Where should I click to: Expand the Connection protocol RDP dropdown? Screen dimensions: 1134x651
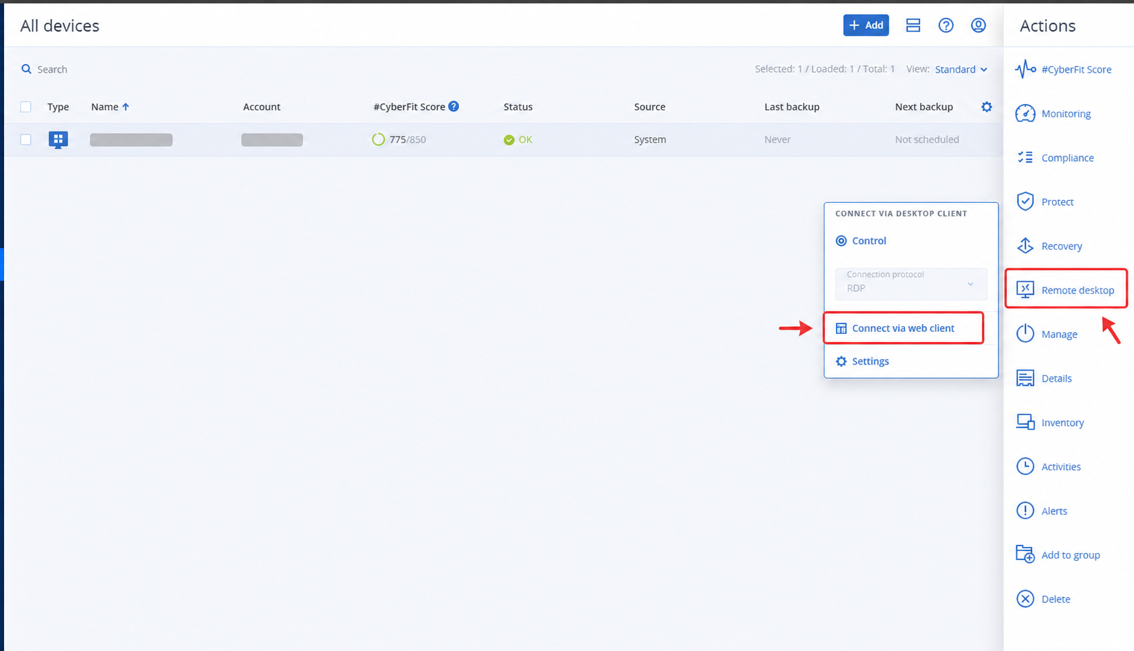(x=911, y=284)
